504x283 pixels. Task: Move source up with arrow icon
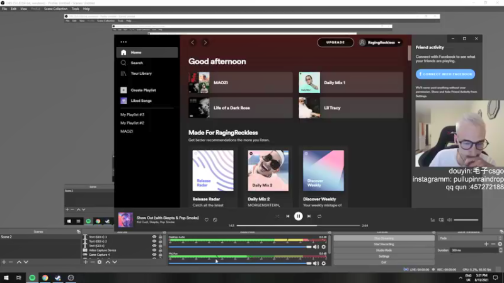click(108, 262)
